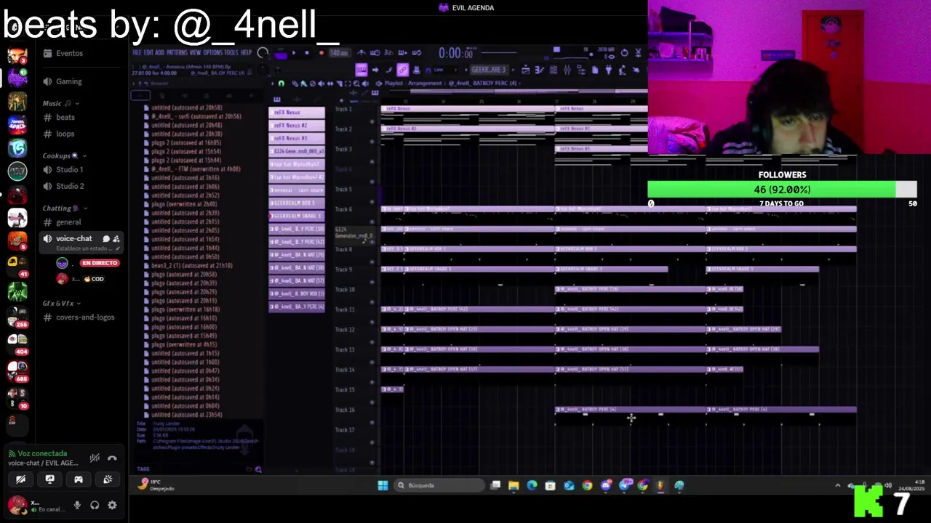Click Discord share screen button
The height and width of the screenshot is (523, 931).
(x=49, y=479)
